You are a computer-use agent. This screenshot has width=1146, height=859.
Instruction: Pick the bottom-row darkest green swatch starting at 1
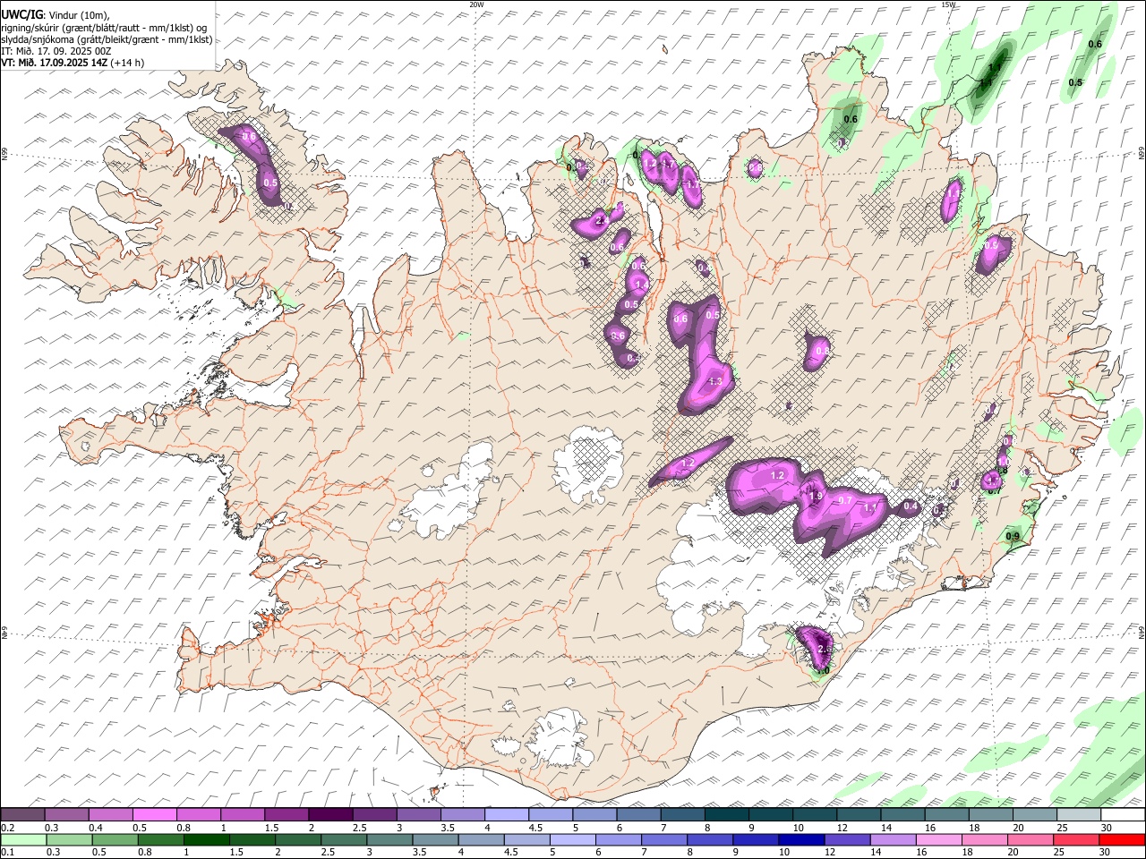(x=206, y=839)
